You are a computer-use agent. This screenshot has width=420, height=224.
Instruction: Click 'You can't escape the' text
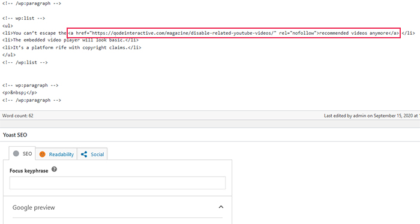(x=40, y=33)
